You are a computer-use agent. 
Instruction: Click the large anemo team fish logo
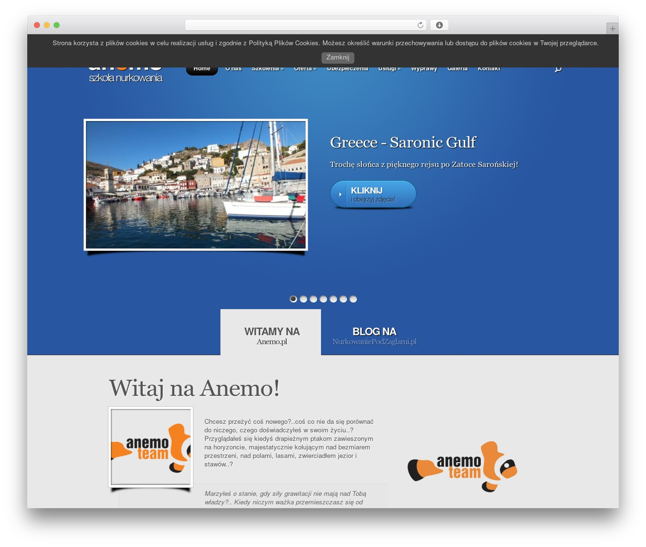462,467
